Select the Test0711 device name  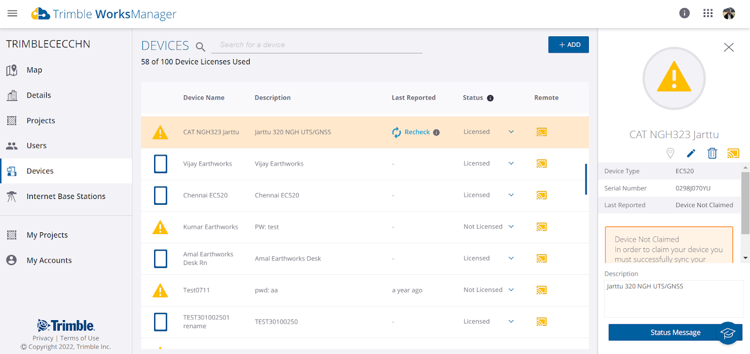click(196, 290)
